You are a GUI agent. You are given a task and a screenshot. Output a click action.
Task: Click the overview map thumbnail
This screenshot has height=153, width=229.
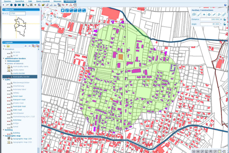(x=21, y=27)
